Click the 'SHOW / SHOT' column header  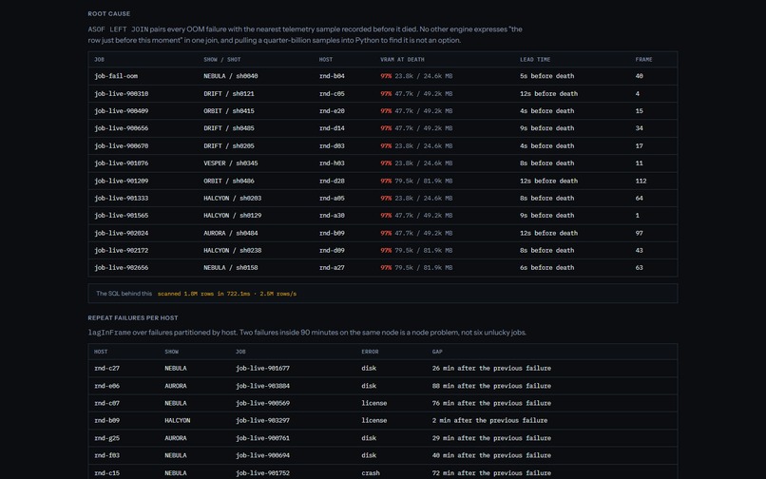coord(222,60)
